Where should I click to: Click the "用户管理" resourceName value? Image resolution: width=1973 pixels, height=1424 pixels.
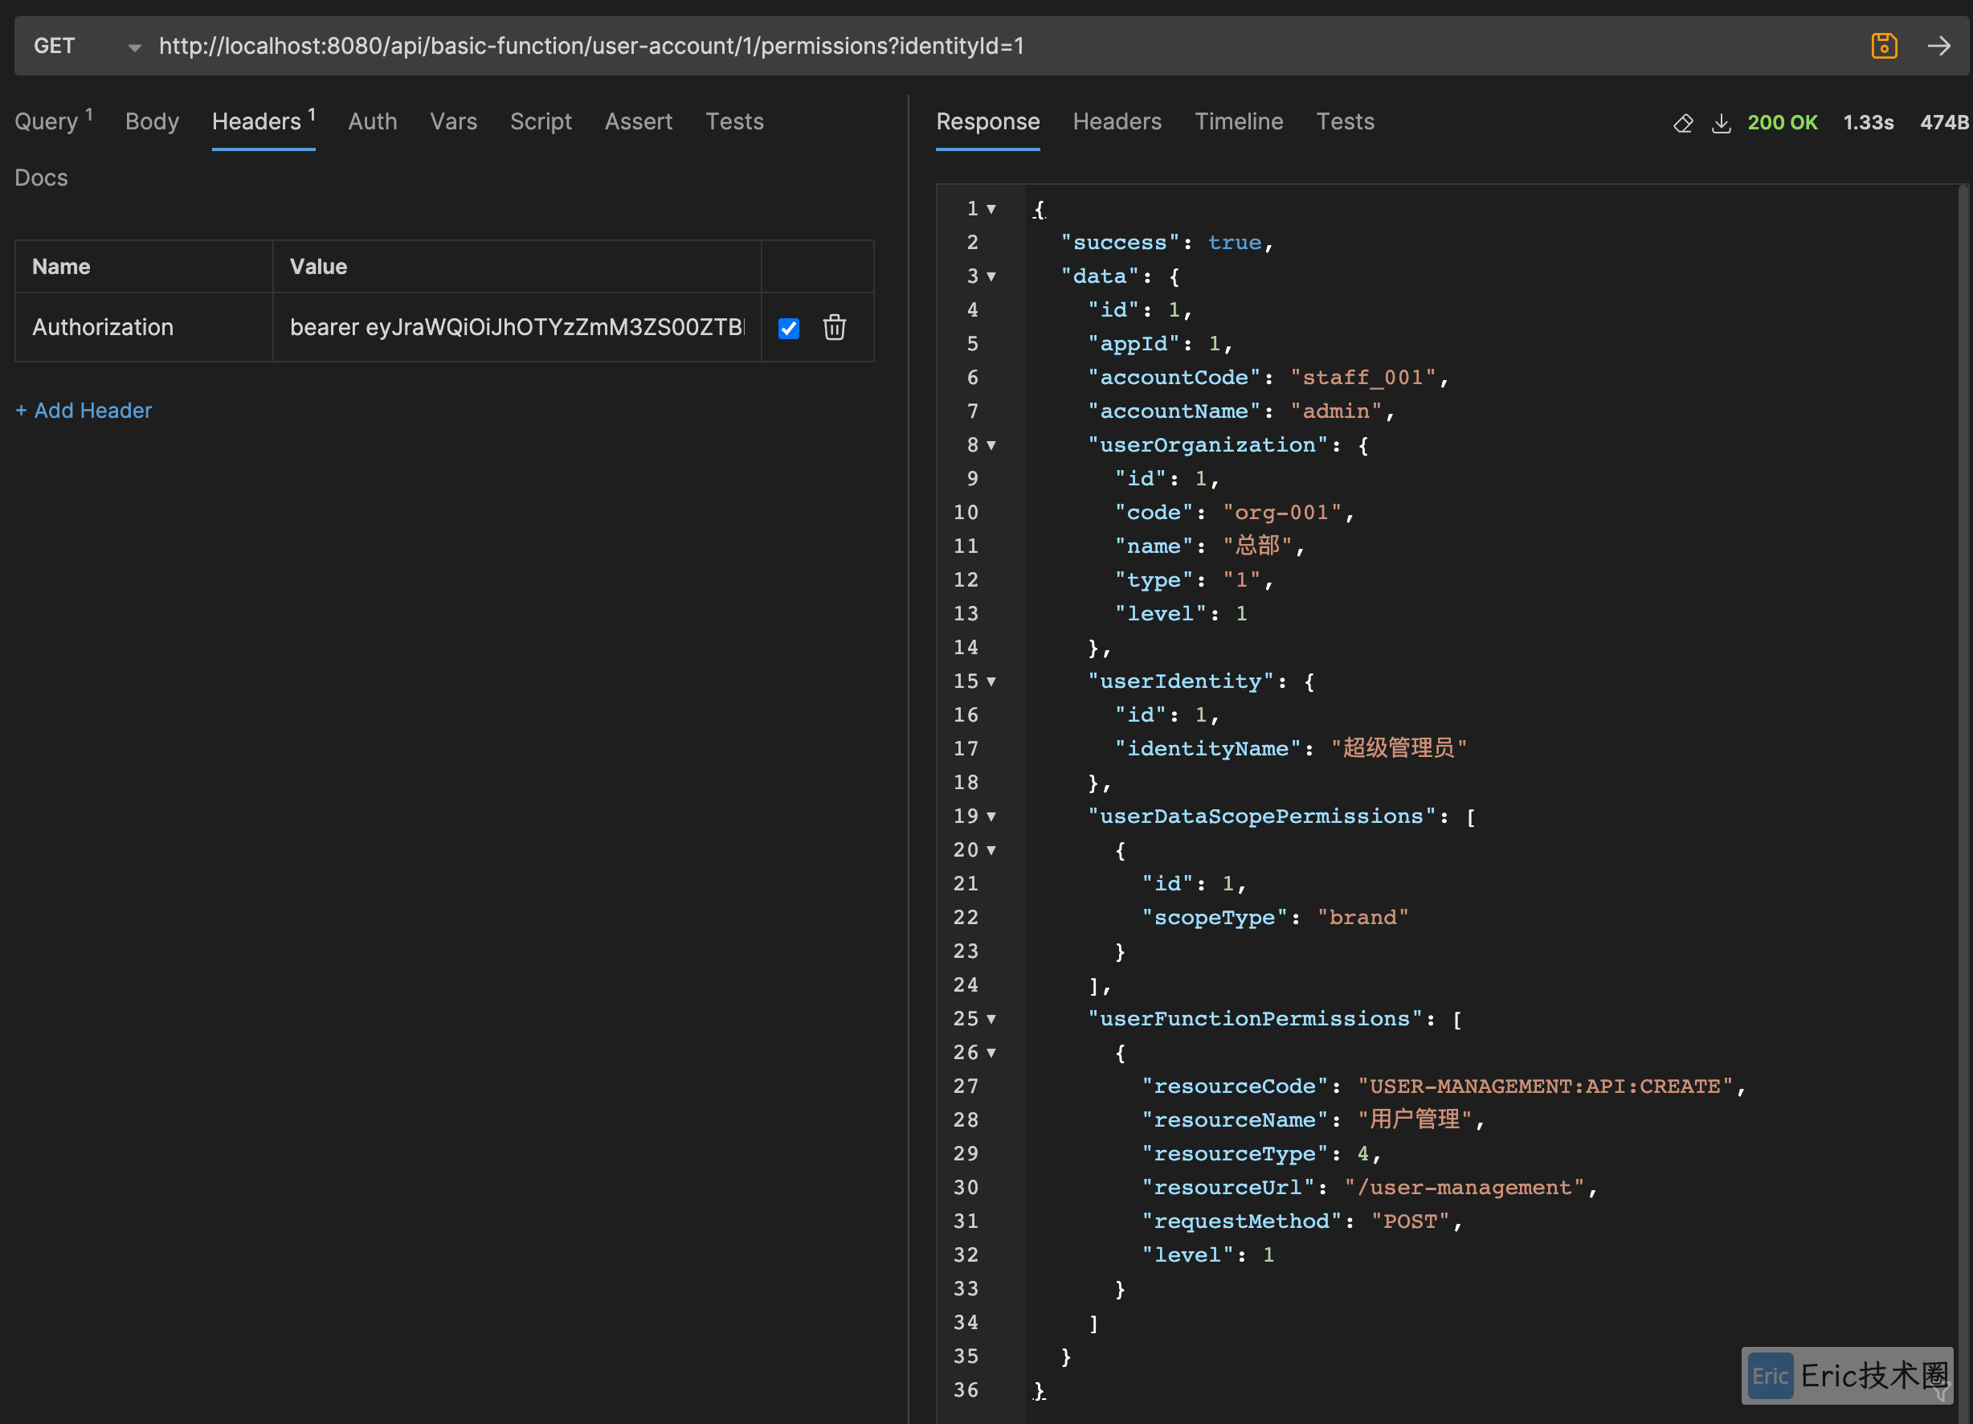pyautogui.click(x=1415, y=1120)
